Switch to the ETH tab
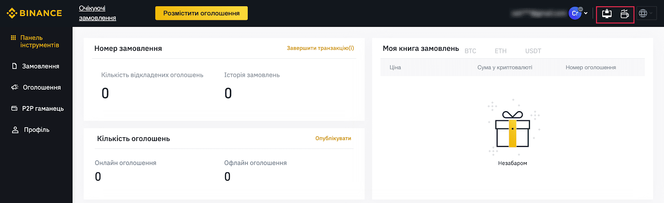 500,51
